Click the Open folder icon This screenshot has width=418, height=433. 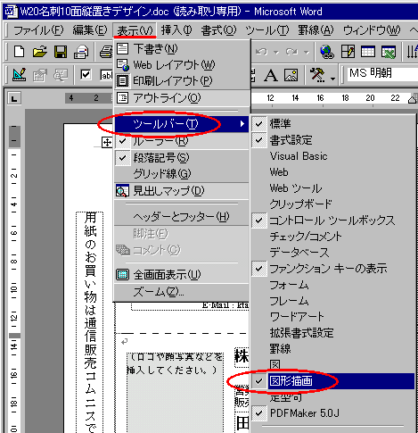(x=40, y=52)
